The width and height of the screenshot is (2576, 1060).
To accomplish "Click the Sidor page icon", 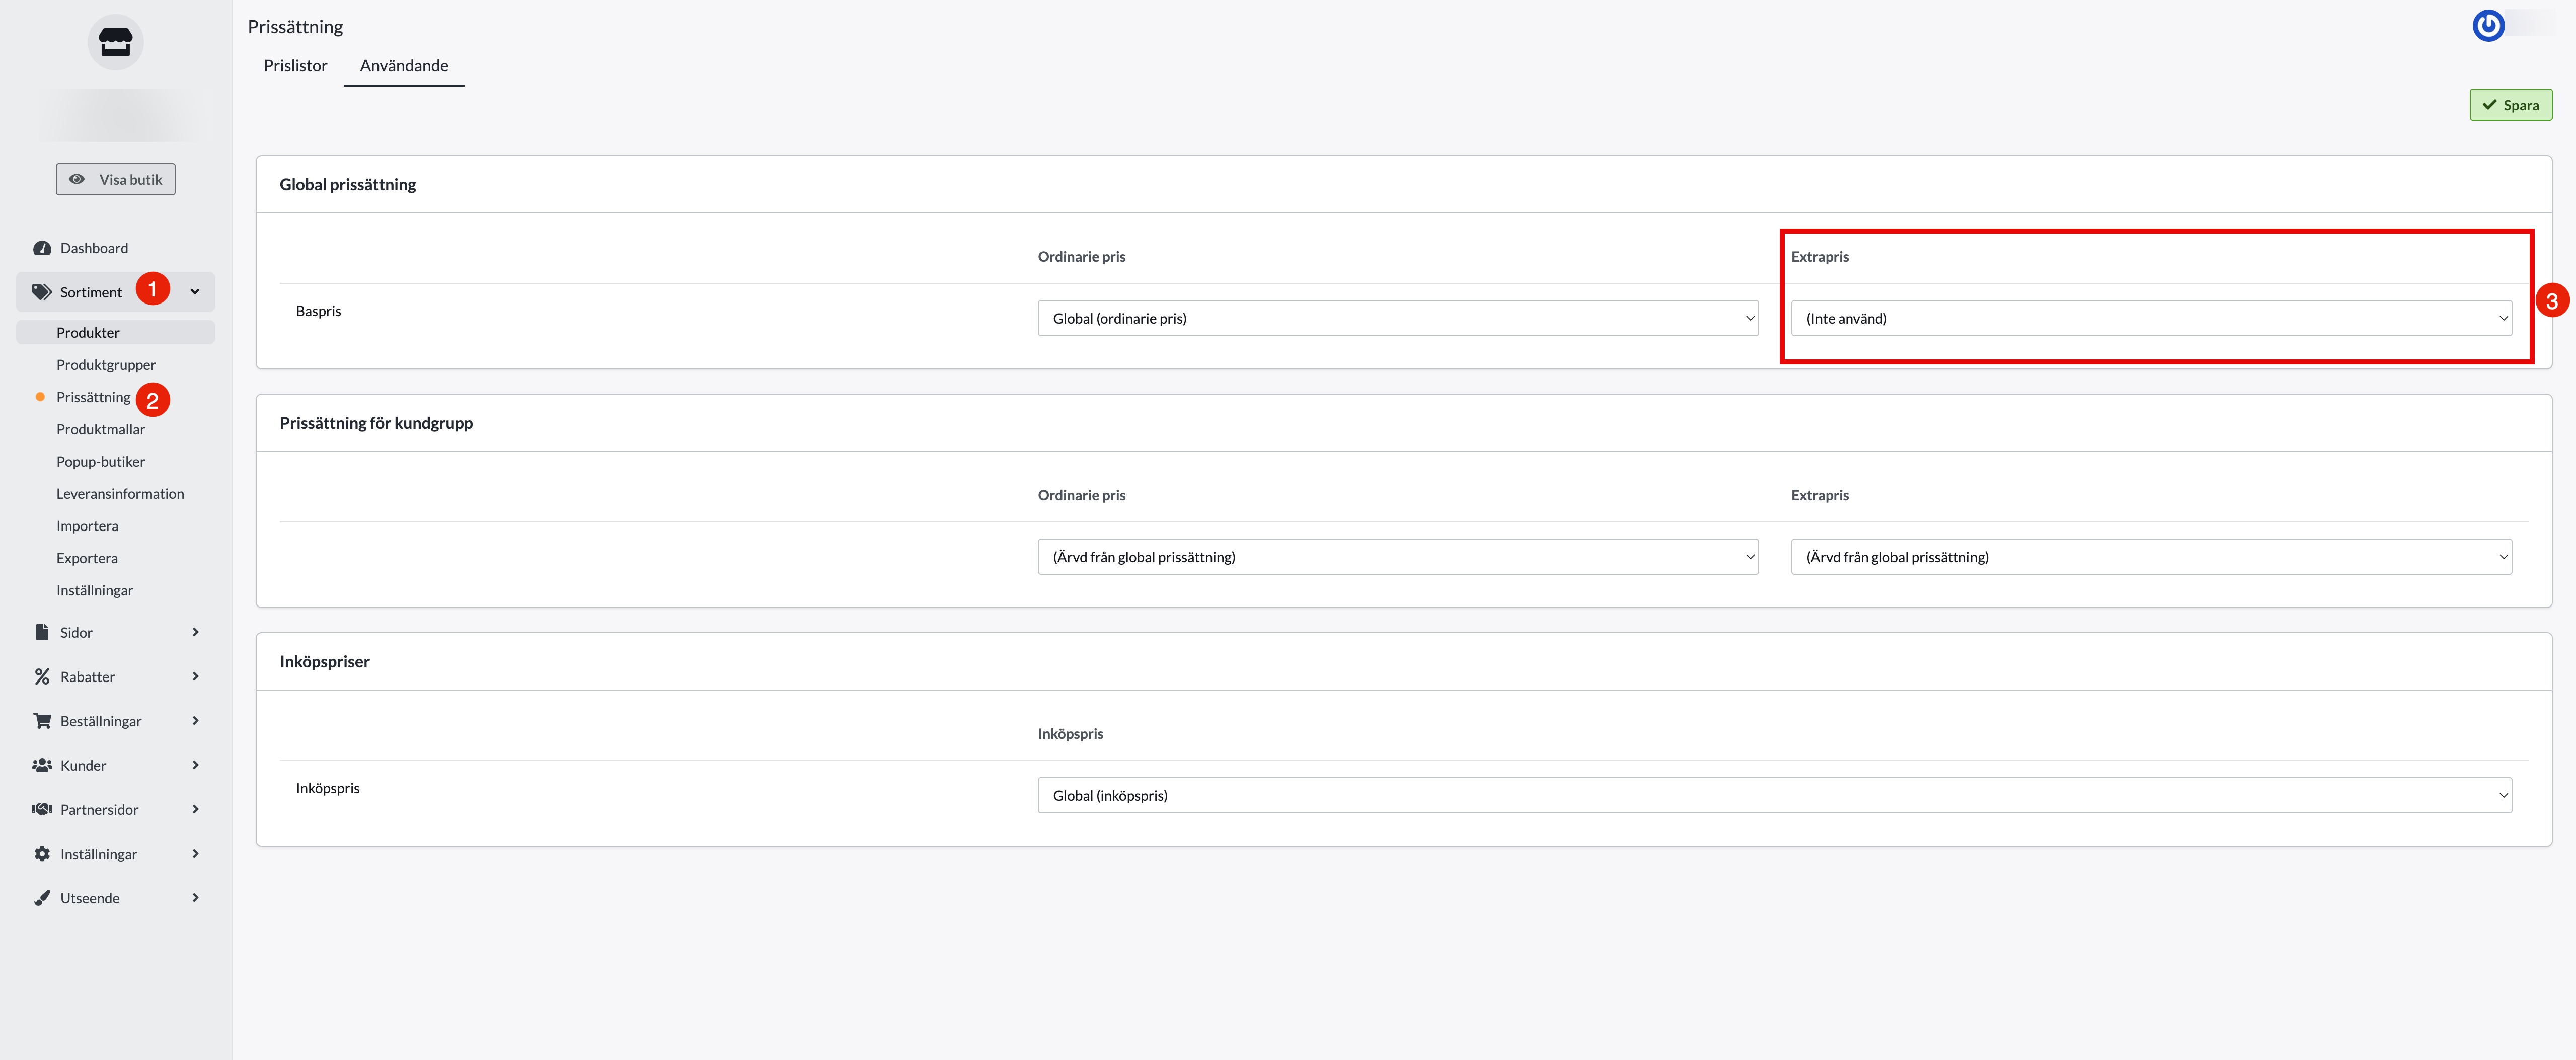I will click(x=42, y=632).
